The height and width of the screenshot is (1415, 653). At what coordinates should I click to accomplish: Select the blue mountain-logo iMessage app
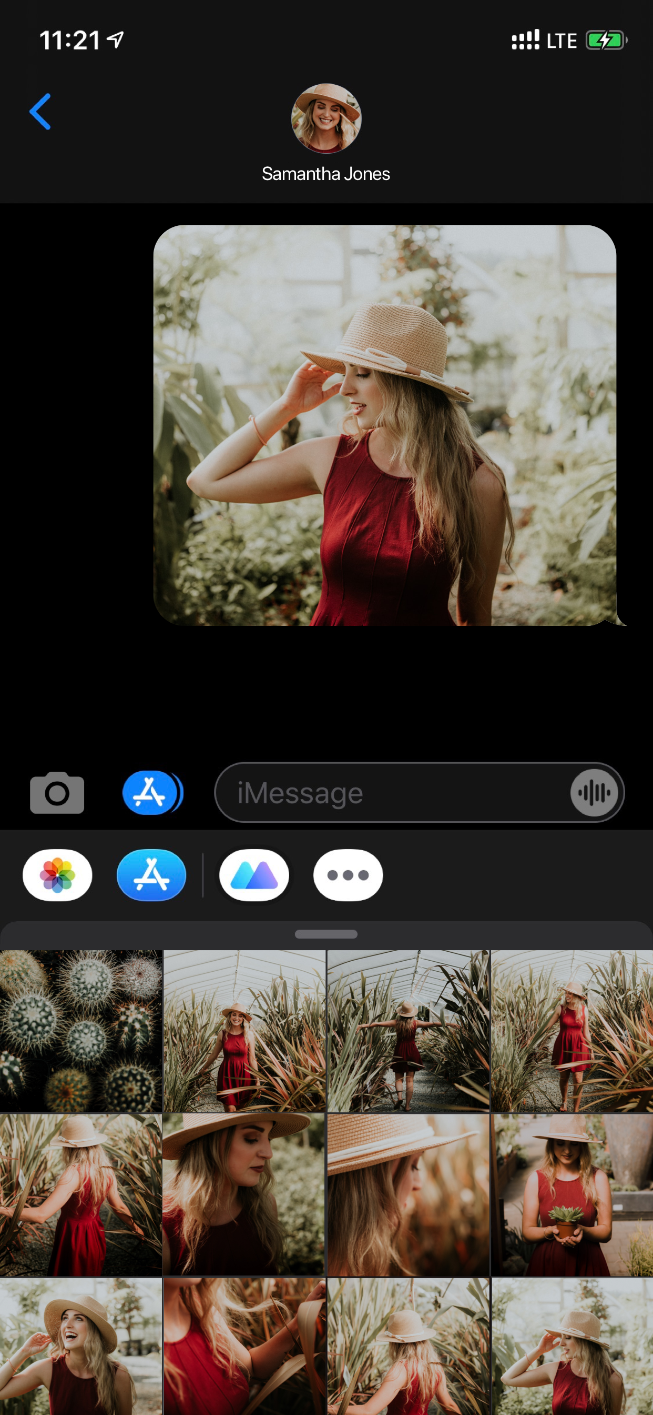tap(254, 875)
